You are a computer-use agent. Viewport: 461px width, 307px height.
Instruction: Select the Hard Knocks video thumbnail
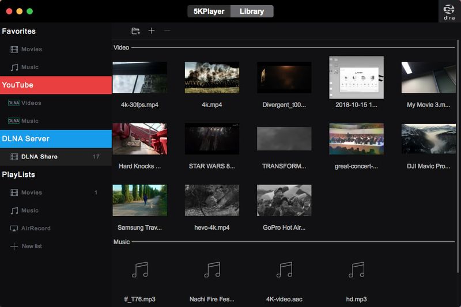coord(139,139)
